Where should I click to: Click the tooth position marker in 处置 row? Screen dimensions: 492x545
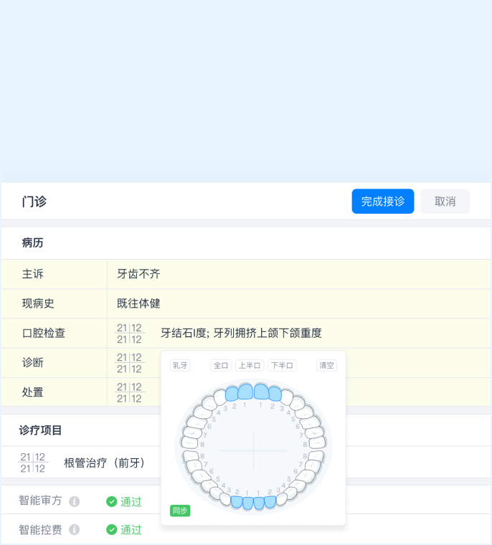coord(130,392)
